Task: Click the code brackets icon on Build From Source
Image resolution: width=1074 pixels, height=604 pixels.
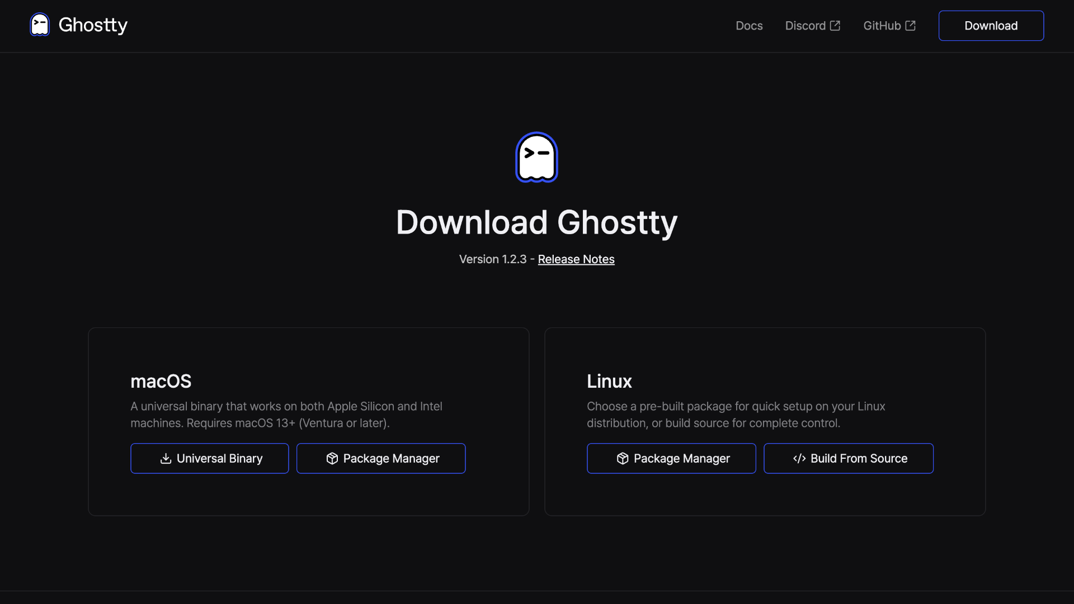Action: pos(799,459)
